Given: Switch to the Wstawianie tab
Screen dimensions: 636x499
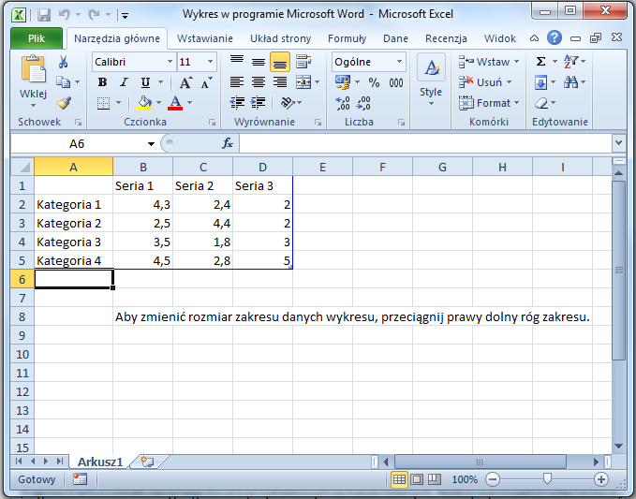Looking at the screenshot, I should point(205,38).
